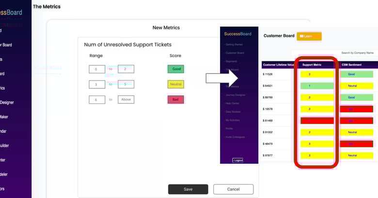The image size is (378, 198).
Task: Select the yellow Neutral score swatch
Action: click(x=176, y=84)
